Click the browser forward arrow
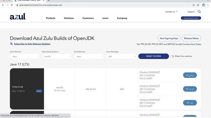 (x=7, y=5)
